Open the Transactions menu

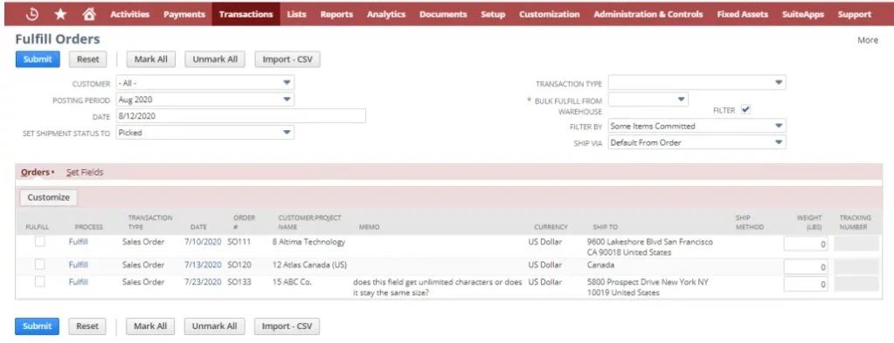pyautogui.click(x=246, y=14)
